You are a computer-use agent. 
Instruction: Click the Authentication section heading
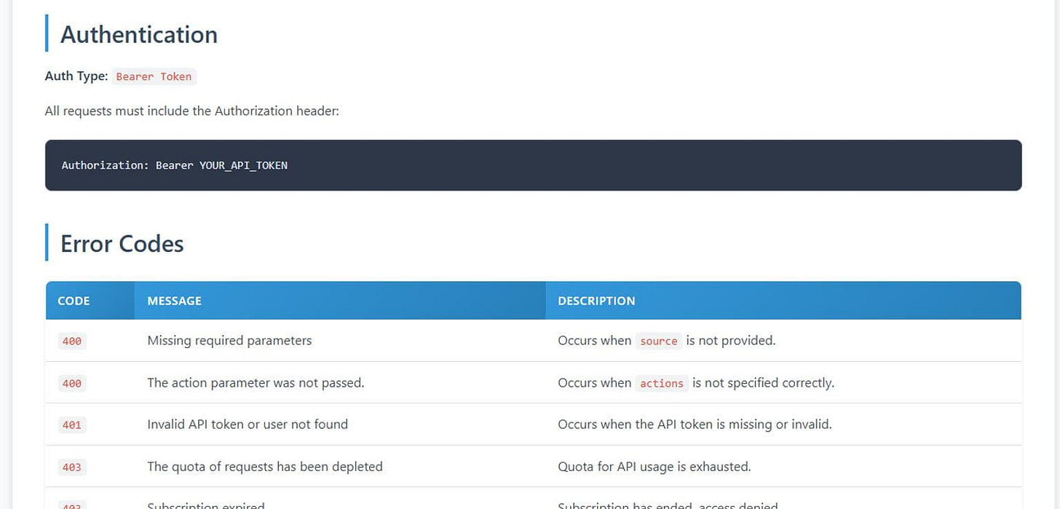tap(138, 34)
